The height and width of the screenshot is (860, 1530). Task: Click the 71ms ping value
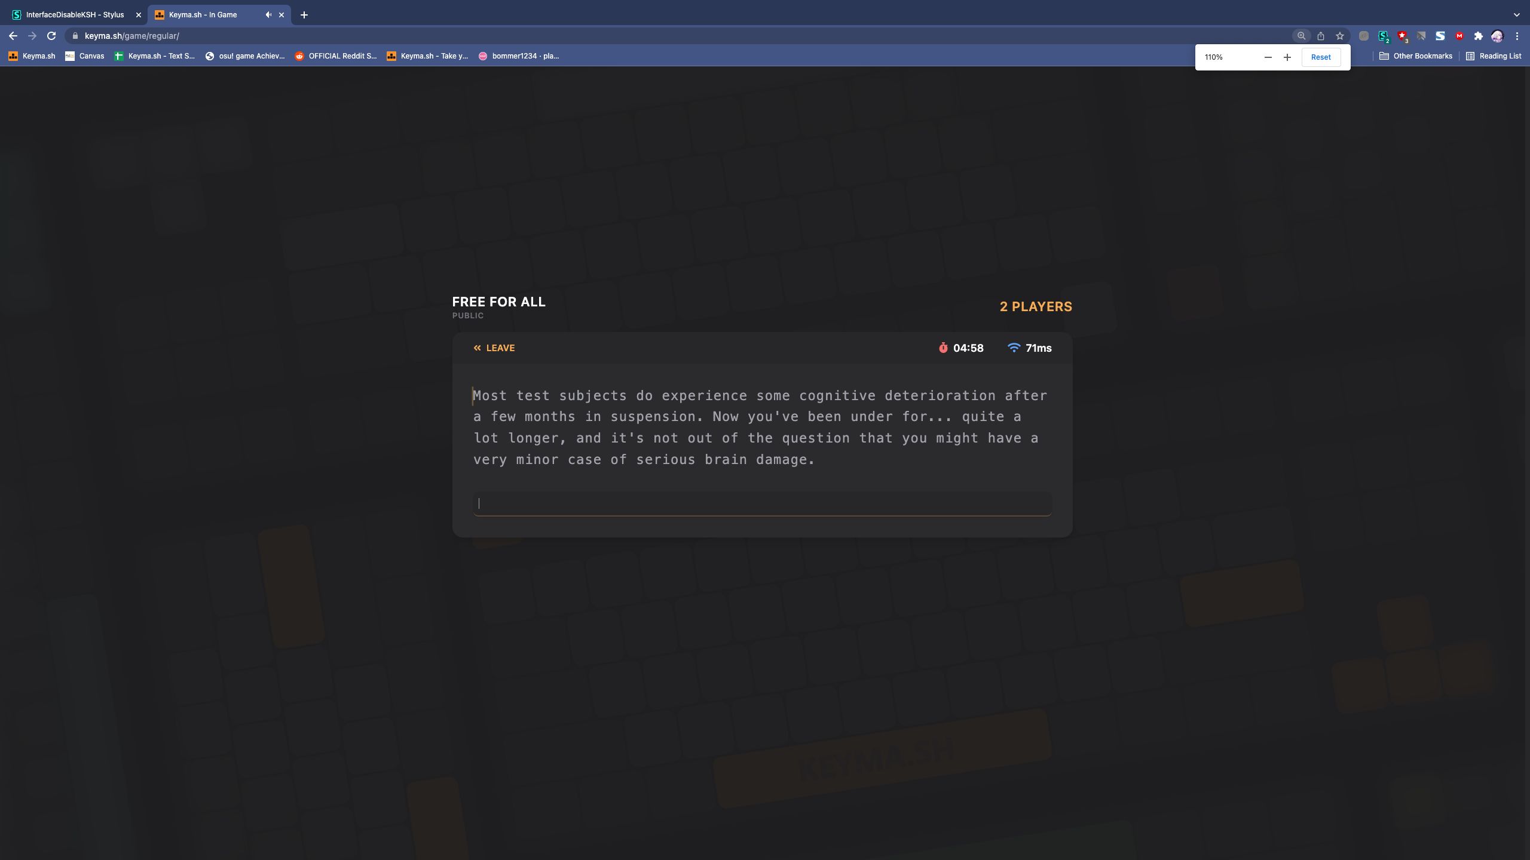pyautogui.click(x=1038, y=348)
